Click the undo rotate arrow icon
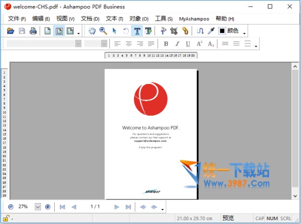 click(126, 31)
